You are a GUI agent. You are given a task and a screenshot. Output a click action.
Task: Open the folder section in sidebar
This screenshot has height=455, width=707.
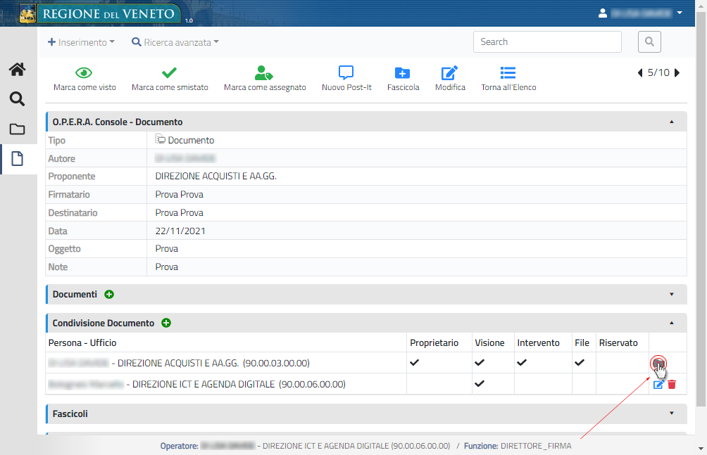[17, 129]
